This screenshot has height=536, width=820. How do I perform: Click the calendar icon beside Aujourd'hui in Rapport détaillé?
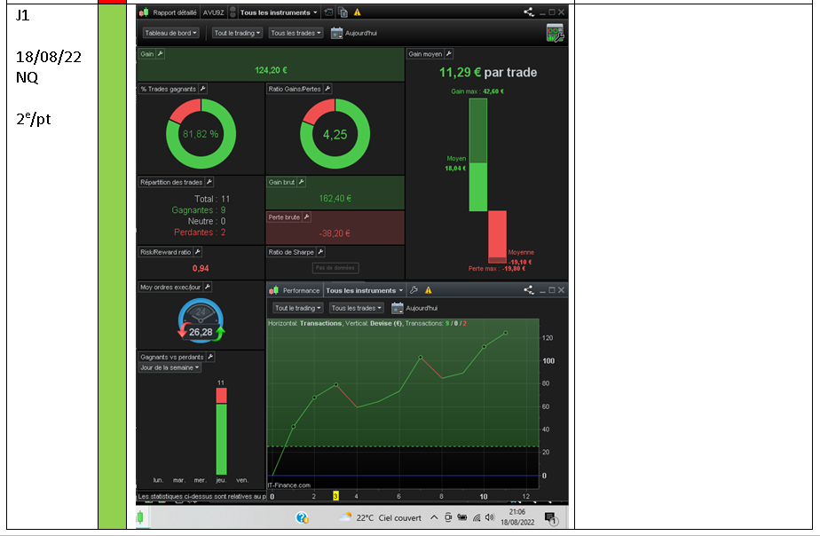point(337,33)
